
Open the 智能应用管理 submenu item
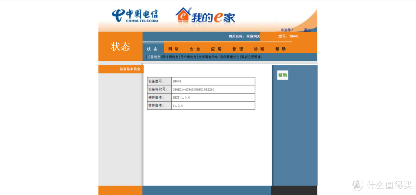[251, 57]
